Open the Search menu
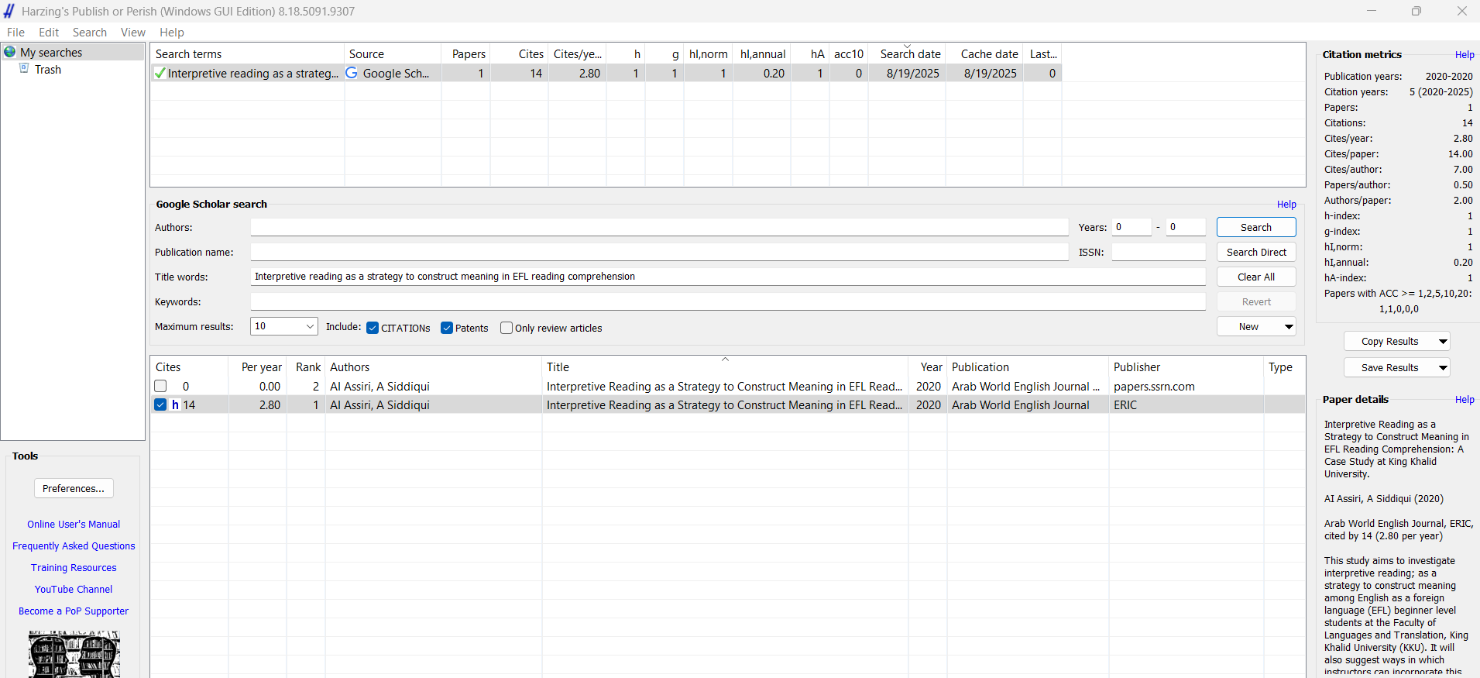 point(90,33)
